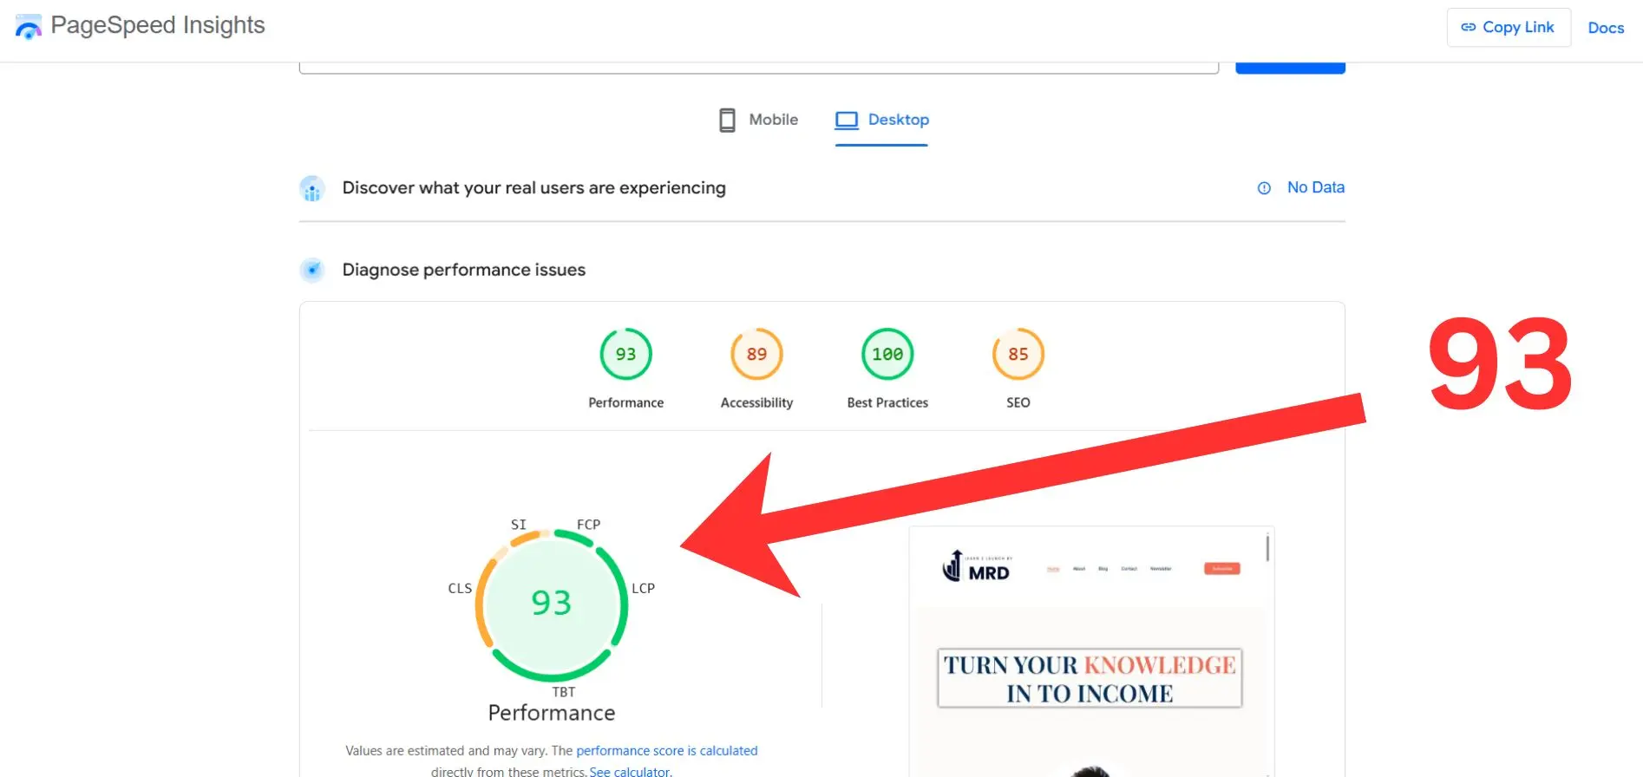Switch to the Mobile tab
The height and width of the screenshot is (777, 1643).
(x=758, y=120)
